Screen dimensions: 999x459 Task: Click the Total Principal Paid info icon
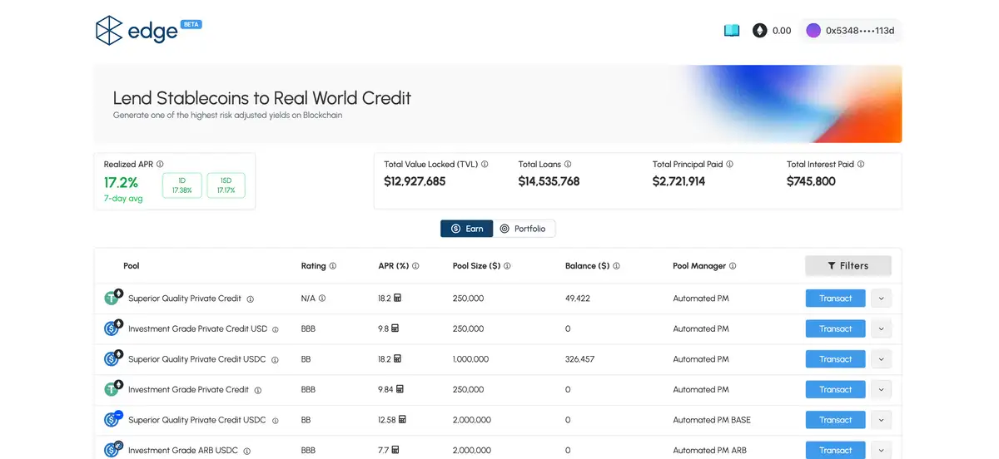[x=730, y=165]
